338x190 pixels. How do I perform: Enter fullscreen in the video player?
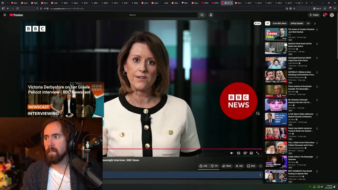[x=257, y=153]
